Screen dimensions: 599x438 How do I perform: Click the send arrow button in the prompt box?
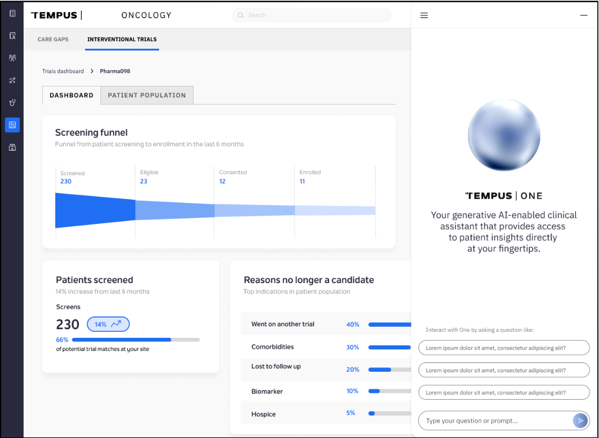point(580,420)
